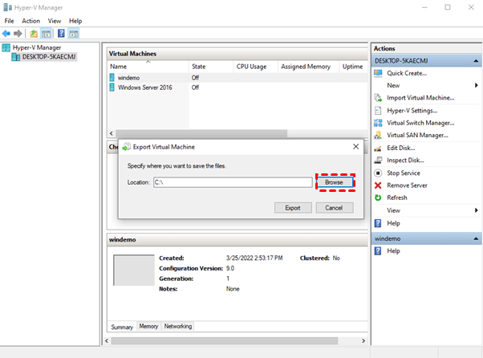
Task: Click the blue Help toolbar icon
Action: pyautogui.click(x=61, y=33)
